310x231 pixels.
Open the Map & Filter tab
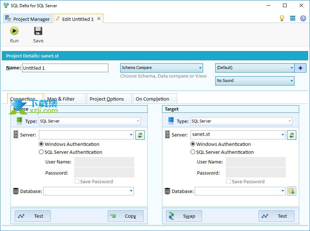tap(65, 99)
